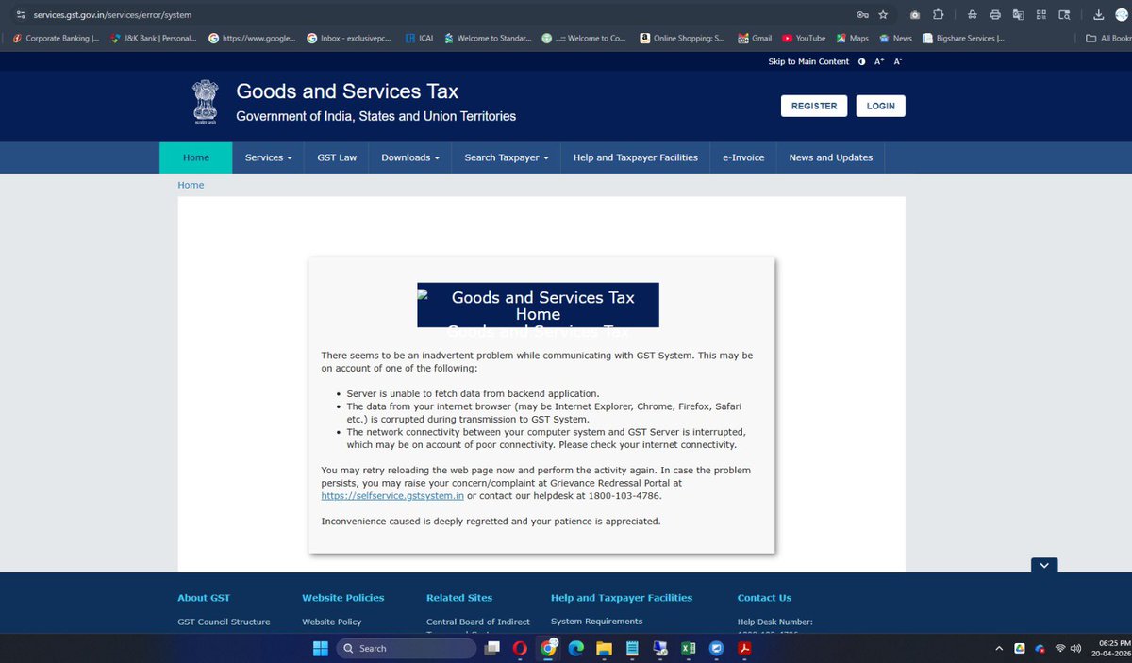Increase font size with A+ icon
This screenshot has width=1132, height=663.
click(879, 61)
